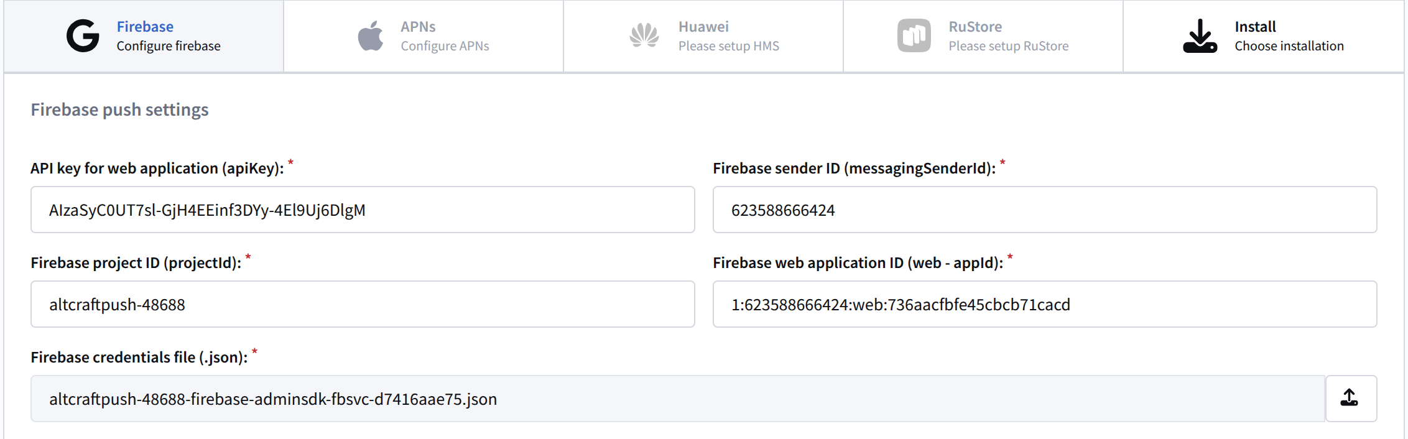Switch to the Firebase tab
Screen dimensions: 1408x439
click(x=144, y=36)
